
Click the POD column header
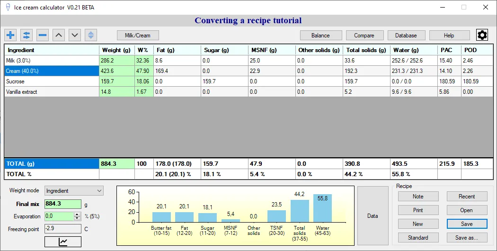tap(477, 50)
